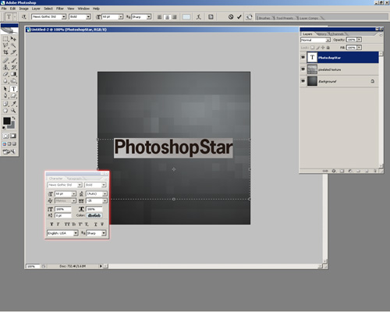
Task: Open language dropdown in Character palette
Action: click(76, 233)
